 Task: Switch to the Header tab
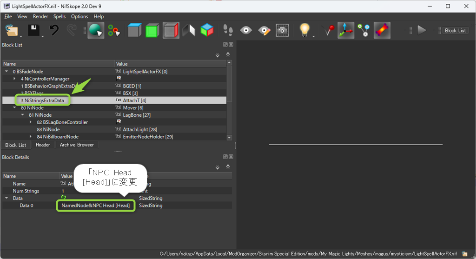pyautogui.click(x=43, y=145)
